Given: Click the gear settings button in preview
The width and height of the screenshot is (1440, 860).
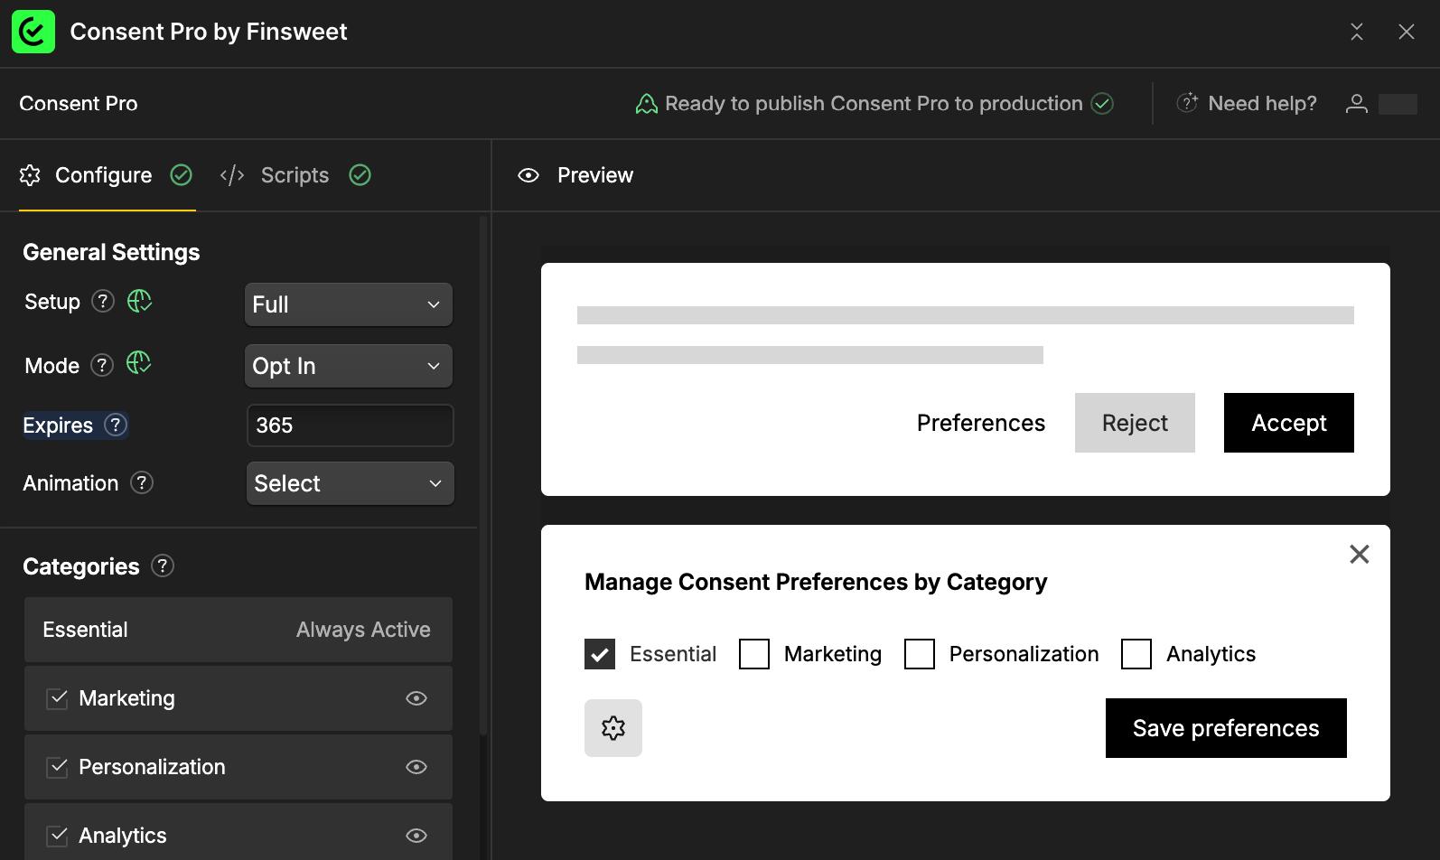Looking at the screenshot, I should pos(613,728).
